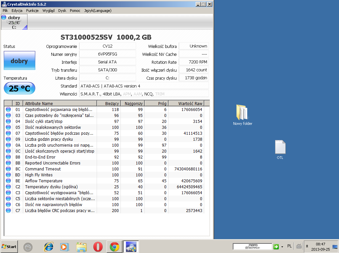Click transfer mode field SATA/300

point(108,70)
